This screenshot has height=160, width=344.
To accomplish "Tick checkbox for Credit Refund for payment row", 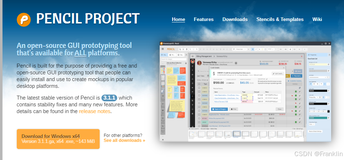I will pos(199,122).
